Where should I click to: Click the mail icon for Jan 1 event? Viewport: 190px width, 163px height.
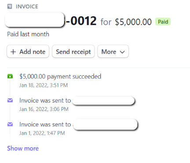(x=10, y=124)
